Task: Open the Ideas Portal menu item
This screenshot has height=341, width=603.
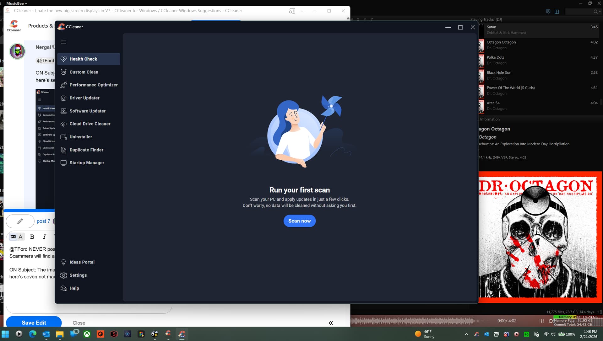Action: click(82, 262)
